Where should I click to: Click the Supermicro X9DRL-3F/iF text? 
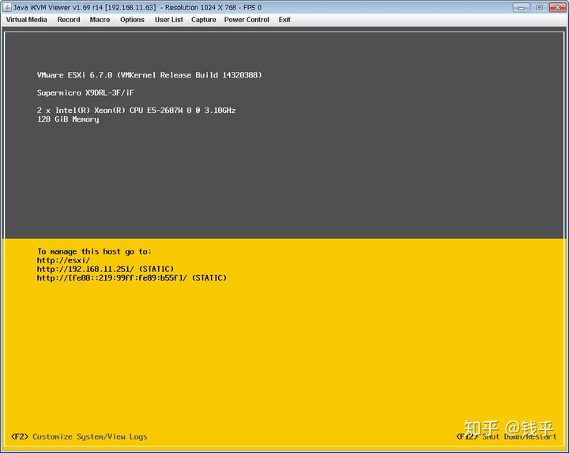tap(85, 93)
